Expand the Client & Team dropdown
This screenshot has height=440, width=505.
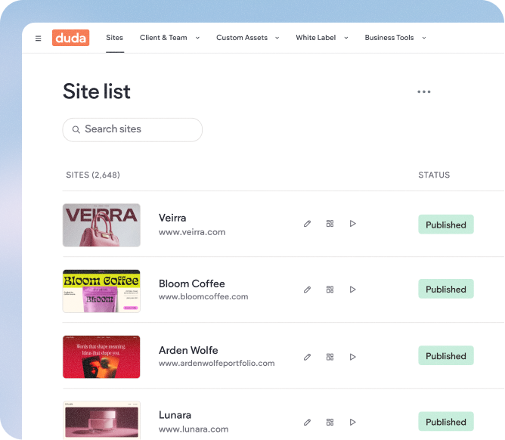tap(169, 38)
